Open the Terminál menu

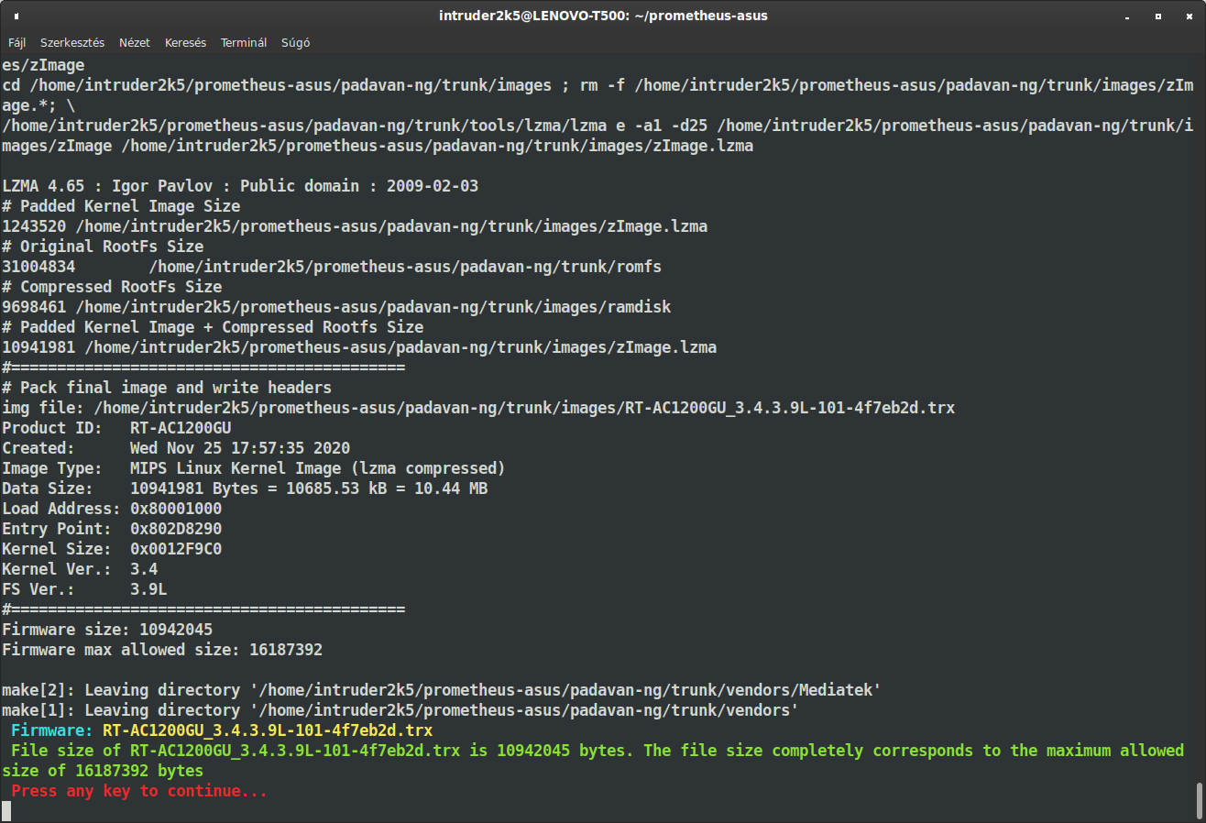click(244, 42)
